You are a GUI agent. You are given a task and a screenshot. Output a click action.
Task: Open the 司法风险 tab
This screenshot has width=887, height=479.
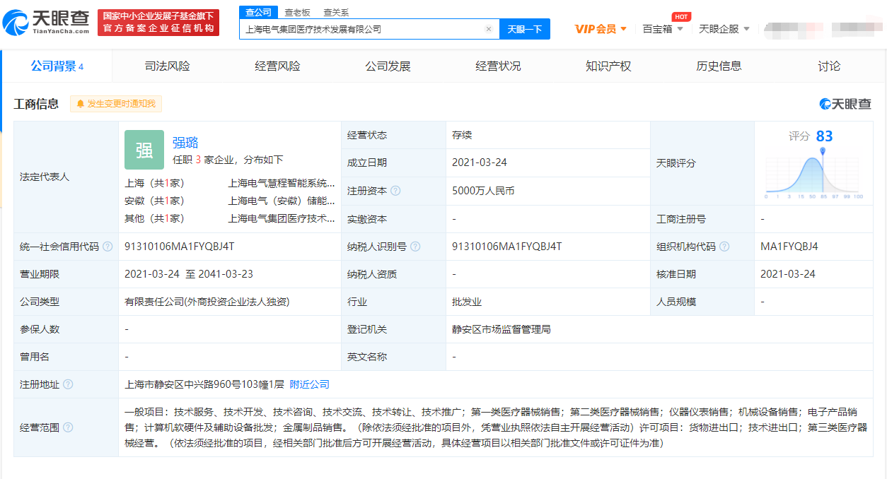point(167,66)
